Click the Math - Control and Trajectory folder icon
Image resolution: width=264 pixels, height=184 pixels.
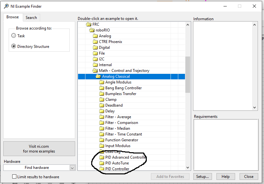tap(95, 71)
